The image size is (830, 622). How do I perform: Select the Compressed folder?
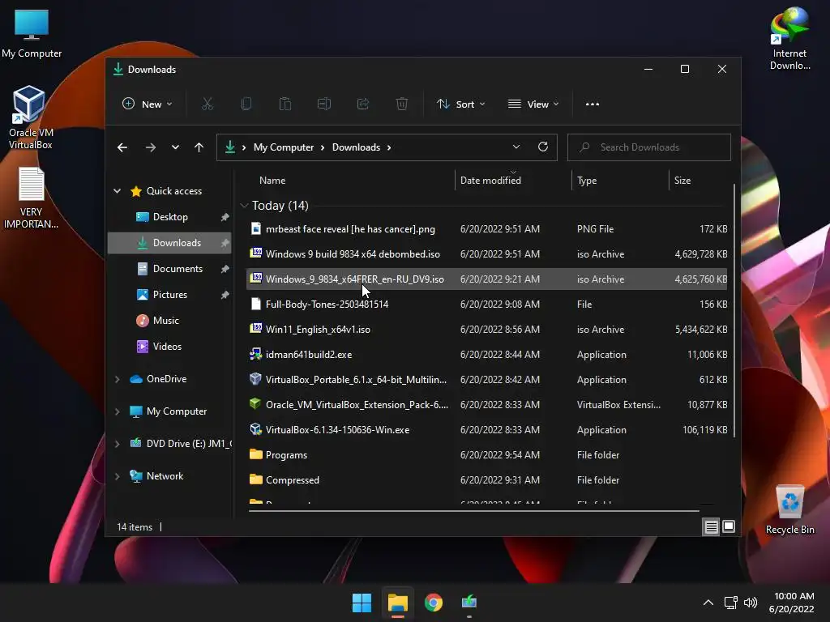point(486,480)
